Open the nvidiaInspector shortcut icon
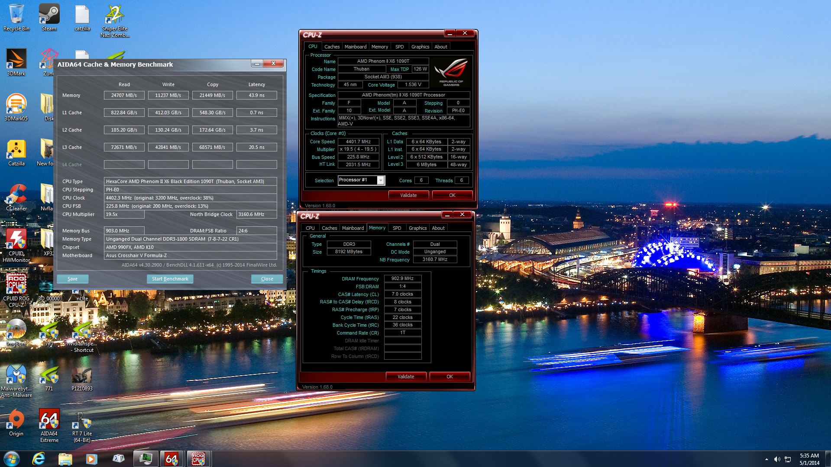The height and width of the screenshot is (467, 831). tap(82, 337)
